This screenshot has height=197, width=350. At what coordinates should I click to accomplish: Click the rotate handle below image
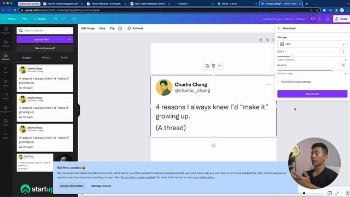click(213, 146)
